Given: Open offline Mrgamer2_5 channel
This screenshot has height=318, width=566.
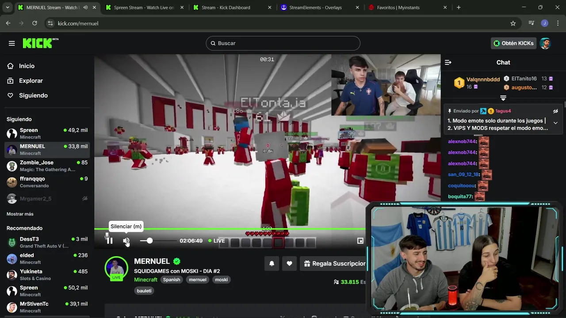Looking at the screenshot, I should [47, 199].
